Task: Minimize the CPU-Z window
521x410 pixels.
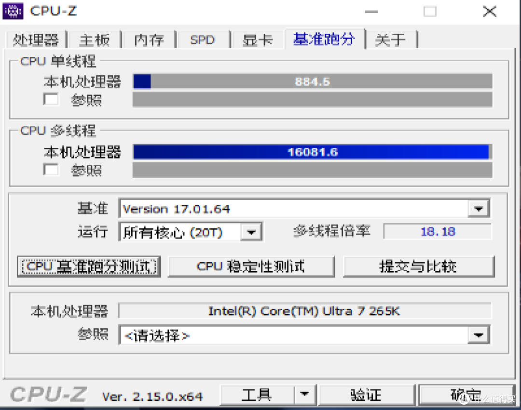Action: (x=371, y=12)
